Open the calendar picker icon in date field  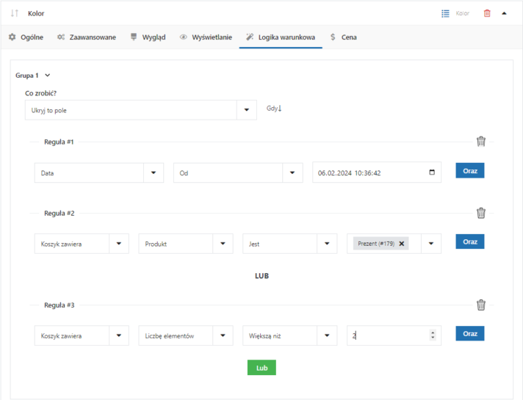click(x=432, y=172)
